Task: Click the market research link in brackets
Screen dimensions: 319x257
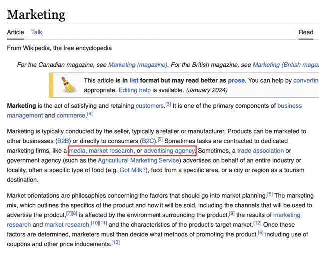Action: click(111, 151)
